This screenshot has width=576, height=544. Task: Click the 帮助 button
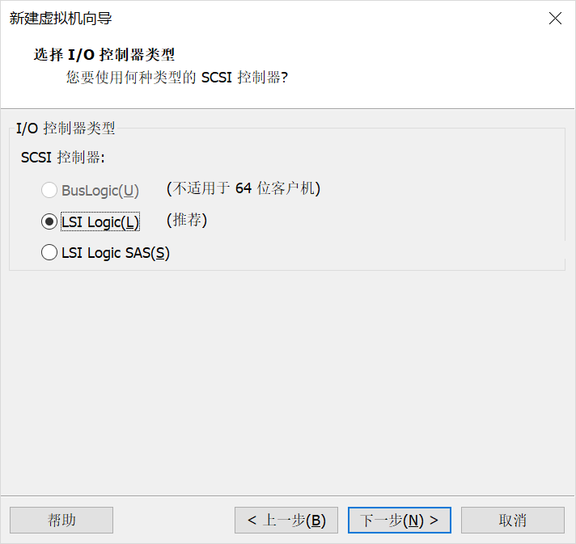click(61, 520)
